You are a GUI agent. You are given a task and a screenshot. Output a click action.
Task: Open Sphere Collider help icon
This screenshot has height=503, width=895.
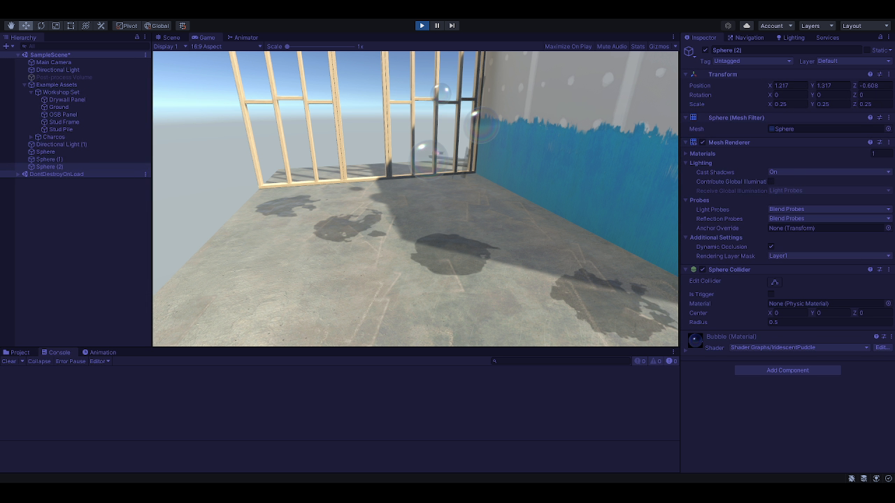coord(870,270)
